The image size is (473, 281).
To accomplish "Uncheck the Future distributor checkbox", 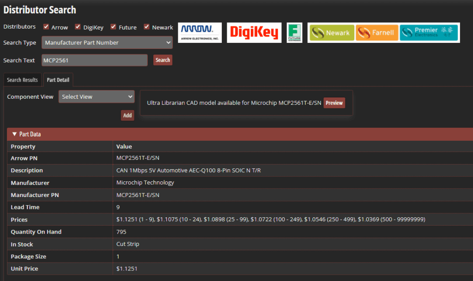I will (114, 27).
